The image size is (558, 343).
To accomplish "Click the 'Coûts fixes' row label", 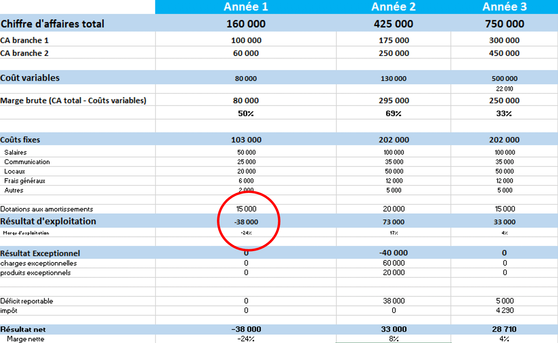I will (20, 140).
